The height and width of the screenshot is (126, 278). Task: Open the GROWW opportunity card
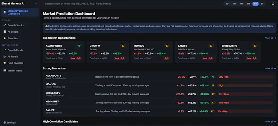pos(108,52)
